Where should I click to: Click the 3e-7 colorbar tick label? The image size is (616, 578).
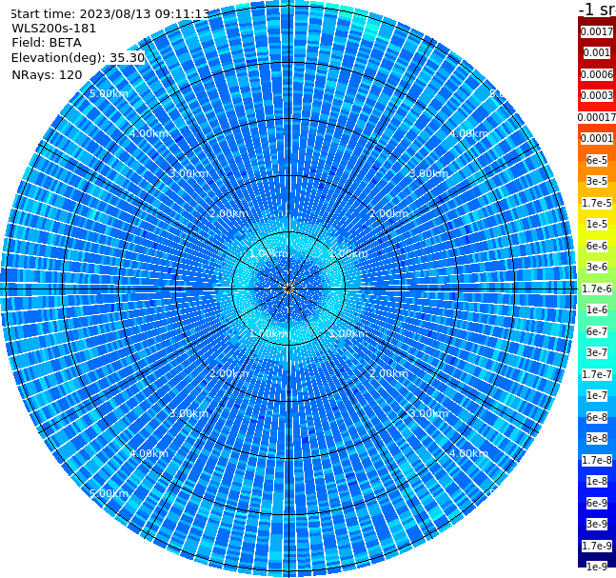click(x=597, y=352)
